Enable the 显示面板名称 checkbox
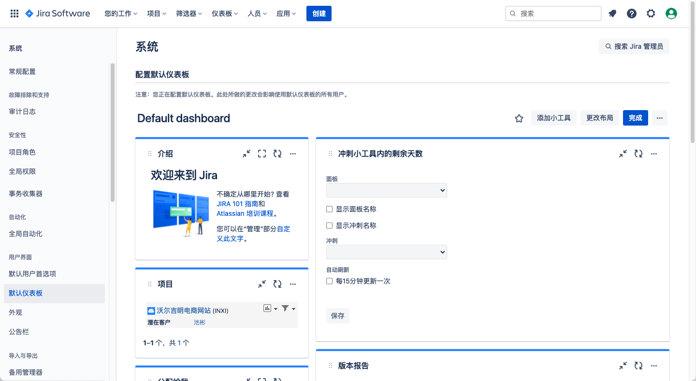Viewport: 696px width, 381px height. (329, 209)
